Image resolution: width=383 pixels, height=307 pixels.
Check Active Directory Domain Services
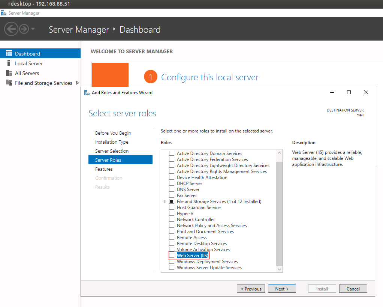coord(172,153)
